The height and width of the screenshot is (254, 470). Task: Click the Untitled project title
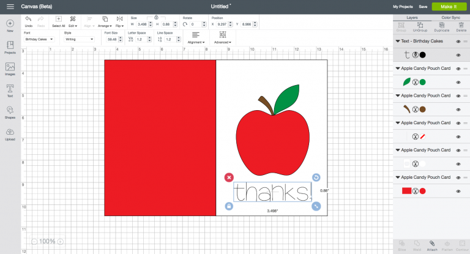(x=220, y=6)
